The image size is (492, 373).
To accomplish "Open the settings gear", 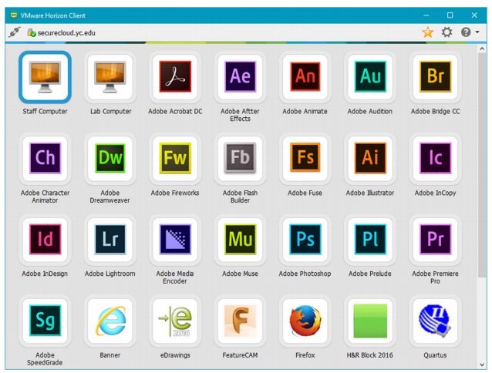I will click(447, 32).
